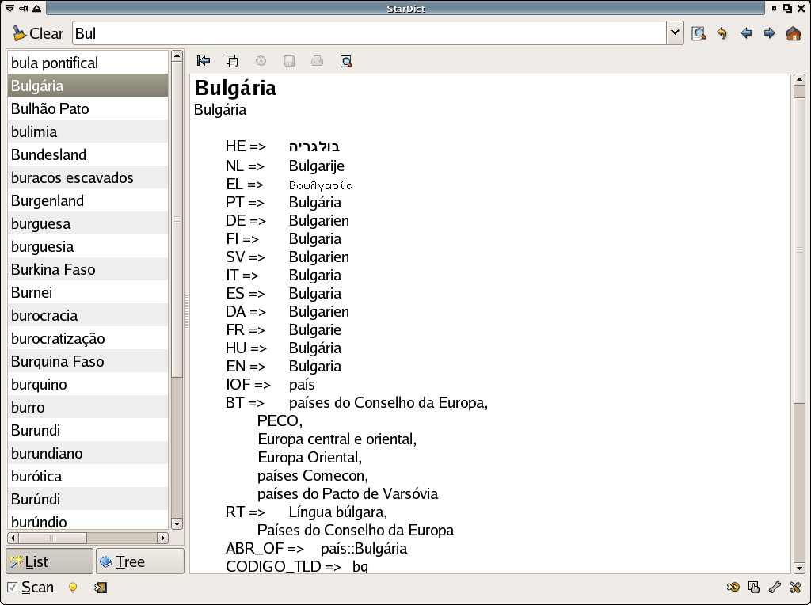
Task: Select 'Burkina Faso' in the word list
Action: [53, 269]
